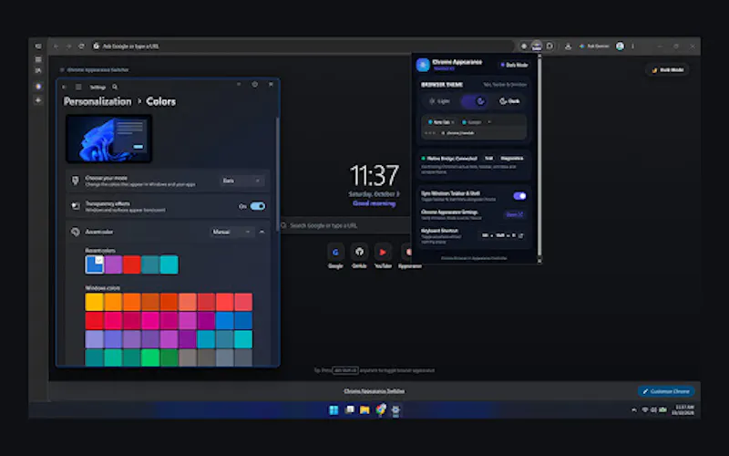The width and height of the screenshot is (729, 456).
Task: Click the plus icon in Chrome sidebar
Action: pyautogui.click(x=38, y=100)
